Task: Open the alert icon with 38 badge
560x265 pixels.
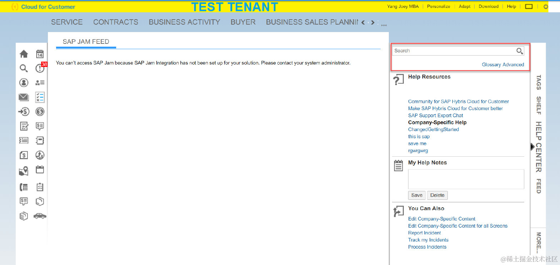Action: click(40, 68)
